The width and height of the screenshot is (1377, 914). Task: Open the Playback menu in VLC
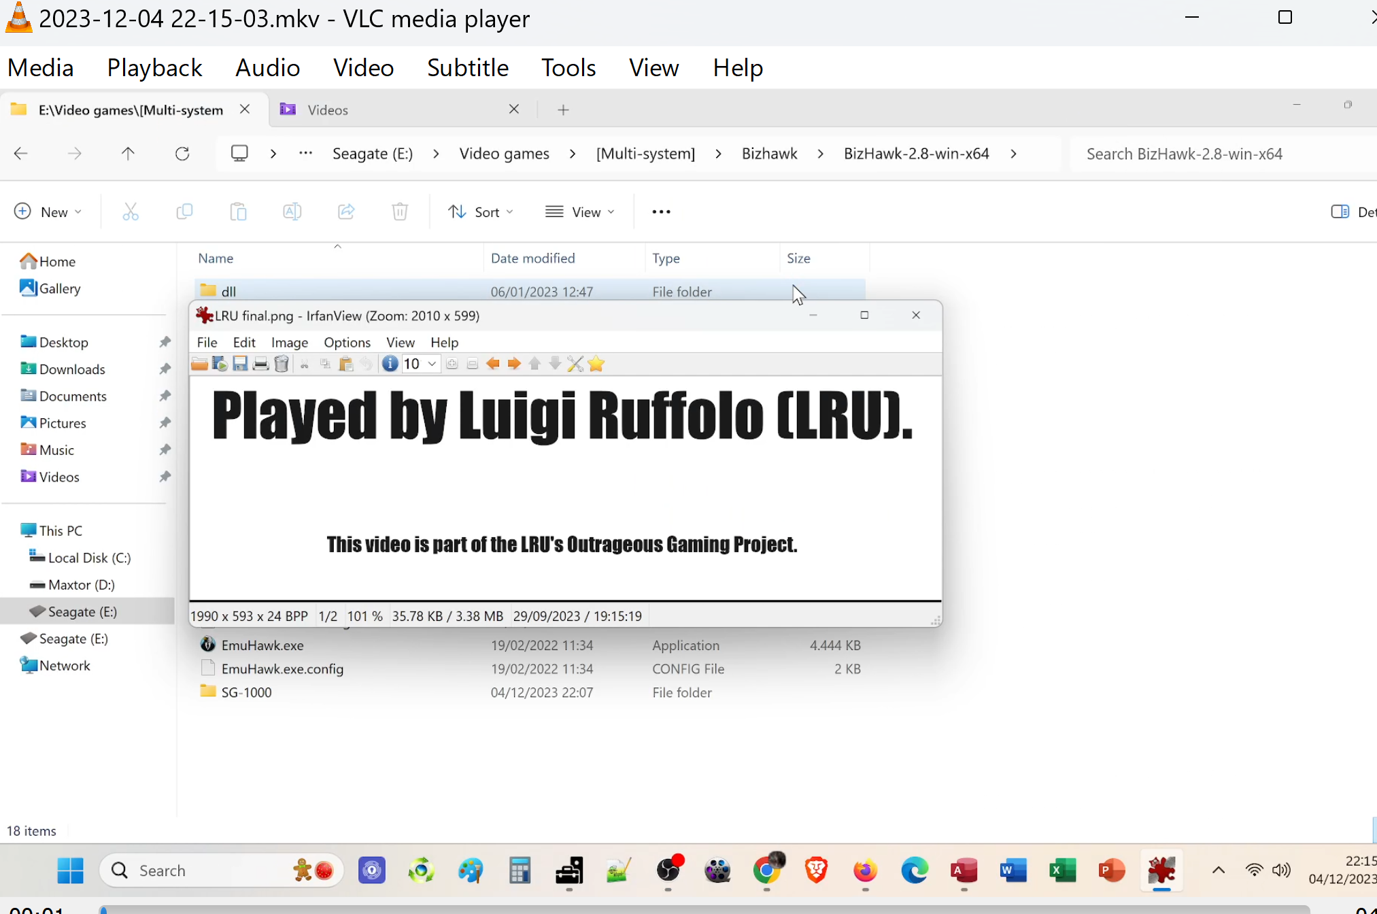pos(154,68)
